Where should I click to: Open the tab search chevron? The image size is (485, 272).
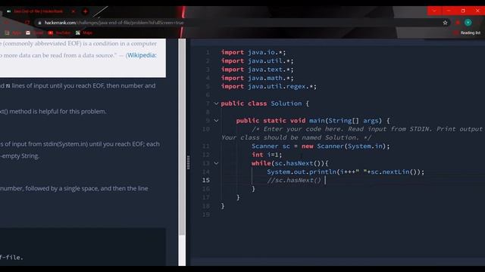point(434,11)
